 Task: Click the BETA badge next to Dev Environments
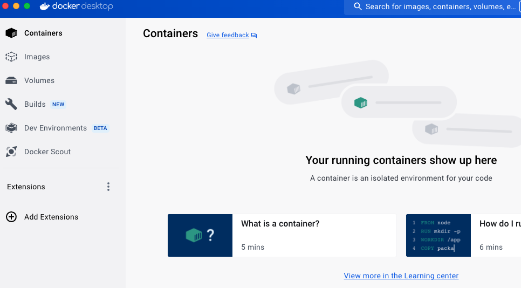(100, 128)
